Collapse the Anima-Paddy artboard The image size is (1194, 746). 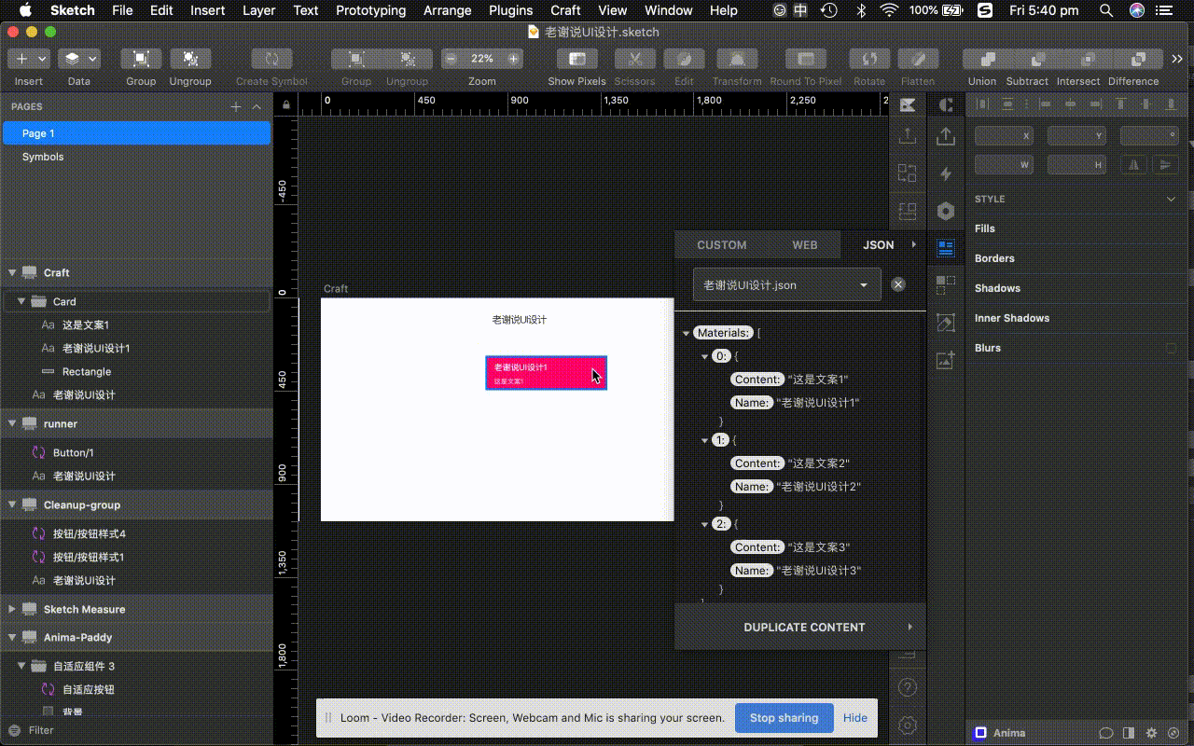tap(12, 637)
